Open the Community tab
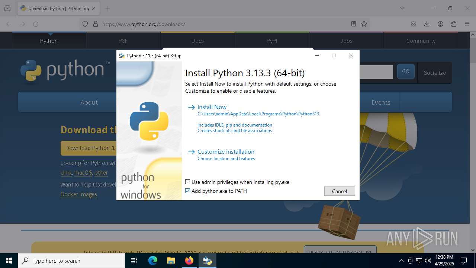Viewport: 476px width, 268px height. click(x=421, y=41)
